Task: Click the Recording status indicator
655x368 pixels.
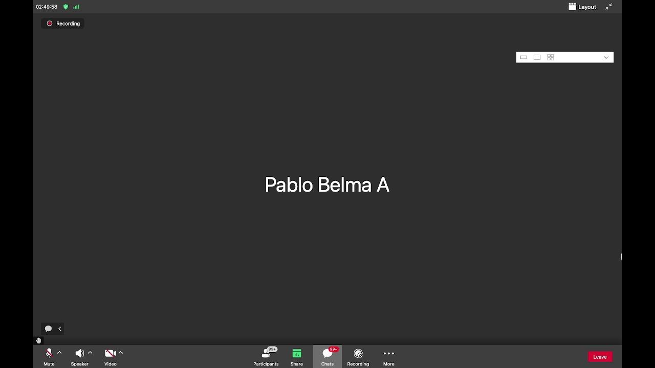Action: [x=63, y=24]
